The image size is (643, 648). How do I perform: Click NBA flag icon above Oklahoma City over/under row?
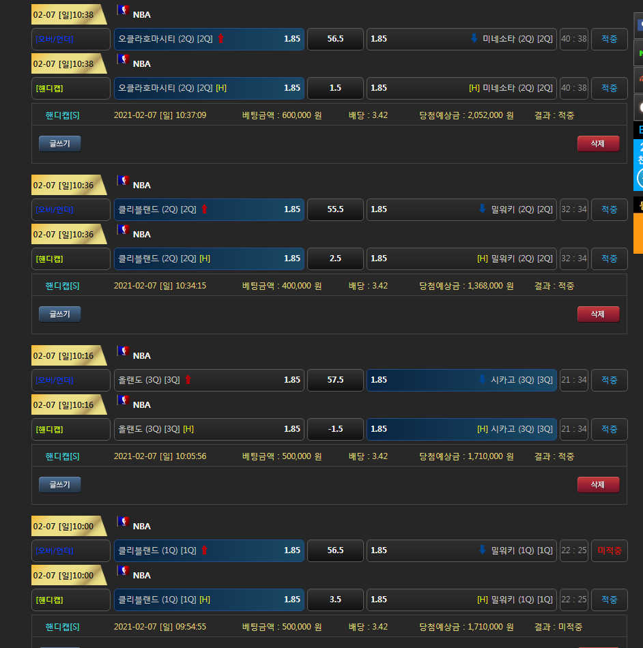pyautogui.click(x=123, y=10)
